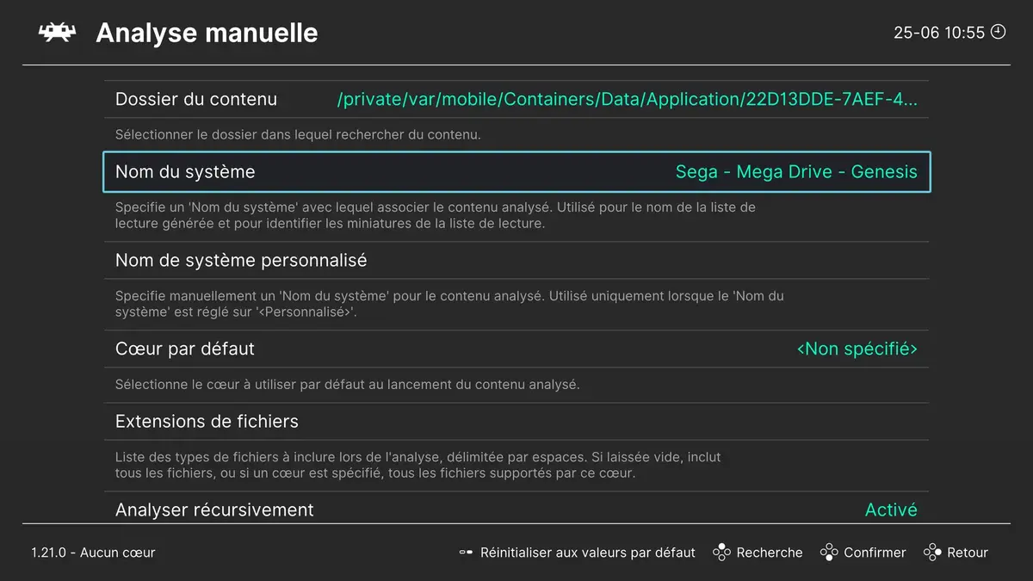Click the green content folder path

tap(628, 98)
